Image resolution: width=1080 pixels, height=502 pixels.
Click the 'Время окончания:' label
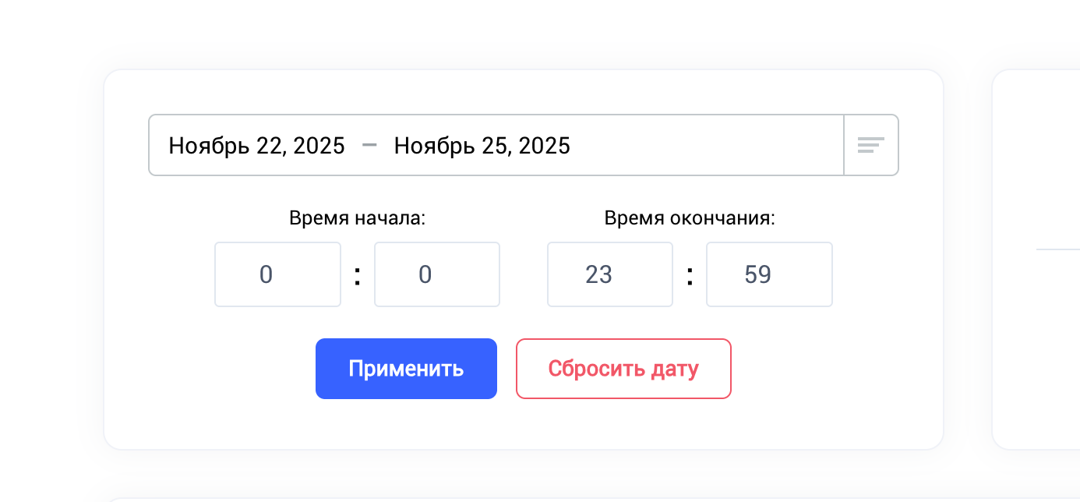[689, 218]
